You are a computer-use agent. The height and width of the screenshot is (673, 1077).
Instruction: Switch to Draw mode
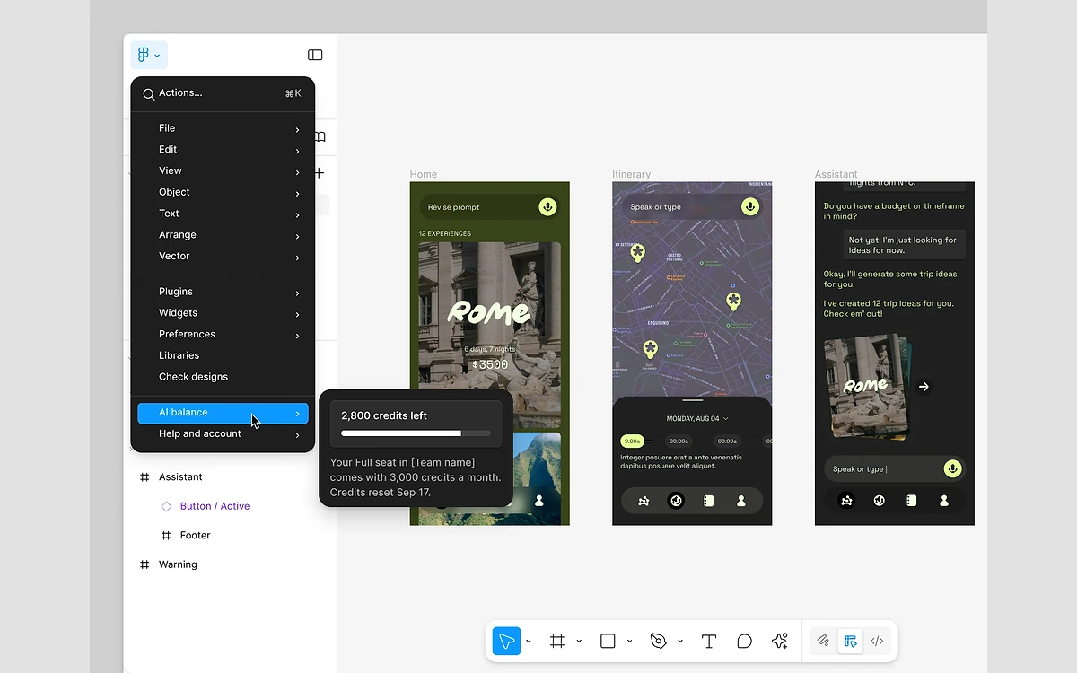point(823,641)
